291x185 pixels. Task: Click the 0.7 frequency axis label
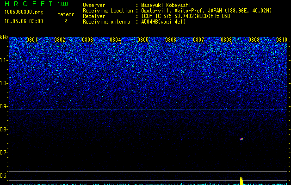point(3,153)
